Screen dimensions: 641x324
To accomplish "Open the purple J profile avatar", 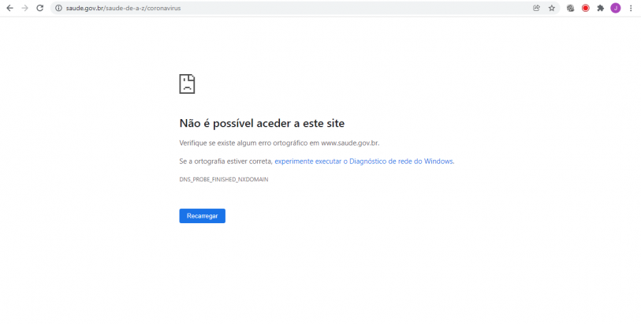I will tap(615, 8).
